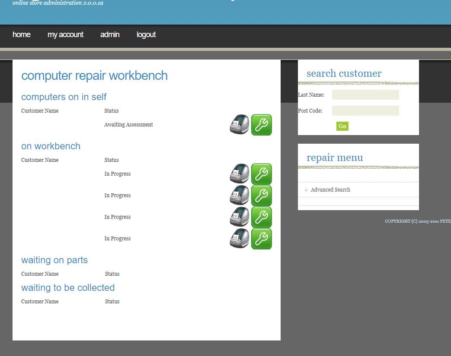Viewport: 451px width, 356px height.
Task: Click the green wrench icon for Awaiting Assessment row
Action: click(x=262, y=125)
